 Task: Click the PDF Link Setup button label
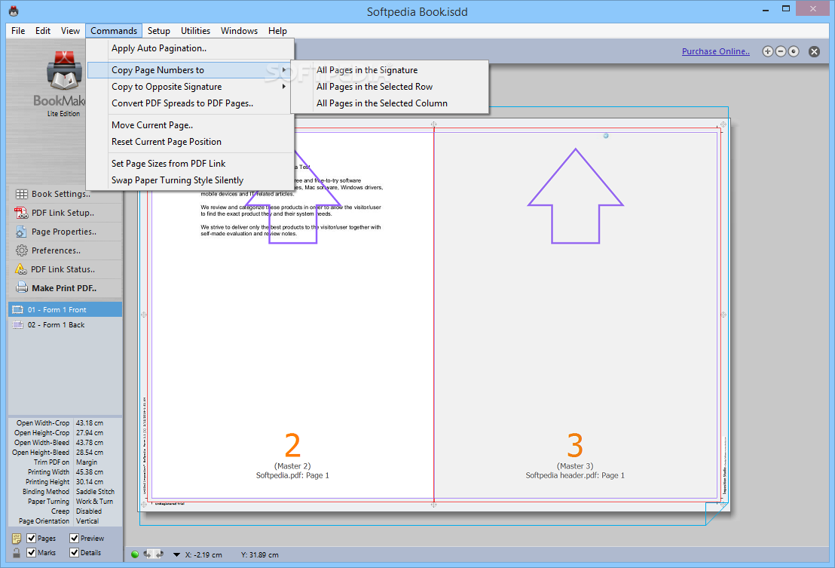63,213
